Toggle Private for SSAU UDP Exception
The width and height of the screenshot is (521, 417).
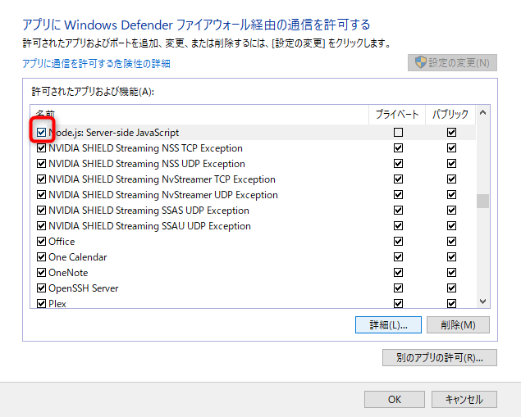[398, 226]
